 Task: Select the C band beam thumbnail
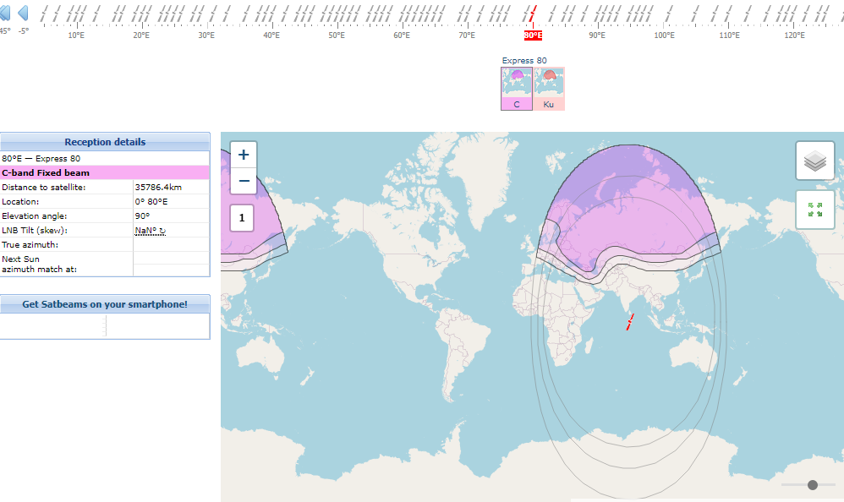point(516,89)
